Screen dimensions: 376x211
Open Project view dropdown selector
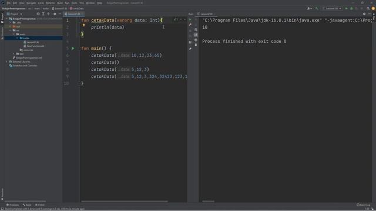(x=14, y=14)
